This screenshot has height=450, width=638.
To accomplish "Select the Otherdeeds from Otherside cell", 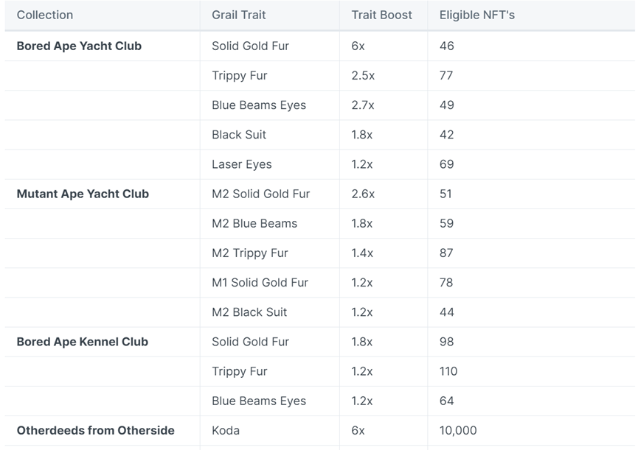I will click(96, 430).
